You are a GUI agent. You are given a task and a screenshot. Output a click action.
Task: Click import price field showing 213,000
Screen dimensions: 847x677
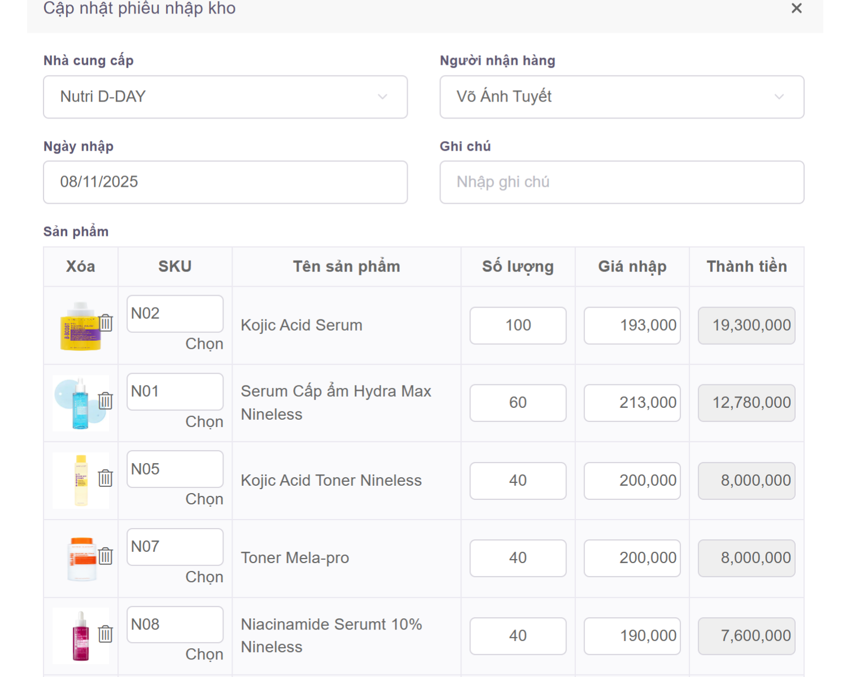tap(632, 403)
